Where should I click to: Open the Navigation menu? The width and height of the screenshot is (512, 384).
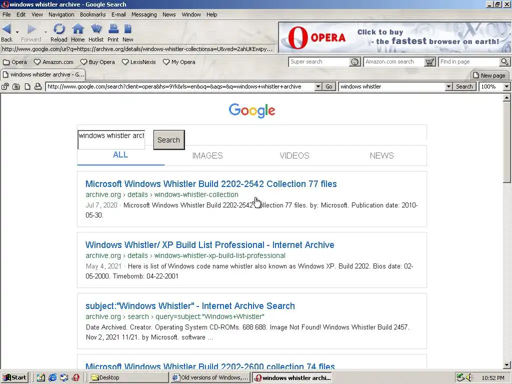click(61, 14)
